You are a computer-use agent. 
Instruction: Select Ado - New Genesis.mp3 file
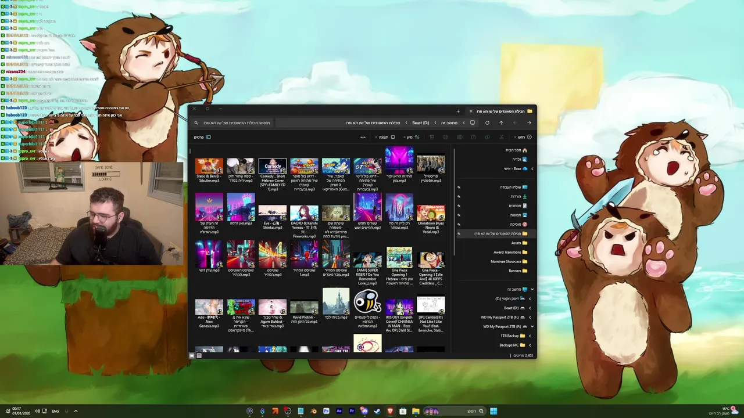click(x=209, y=314)
